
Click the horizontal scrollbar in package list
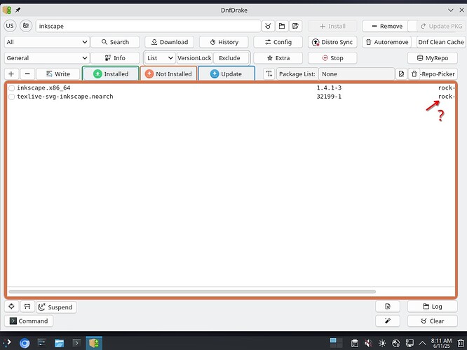[192, 291]
